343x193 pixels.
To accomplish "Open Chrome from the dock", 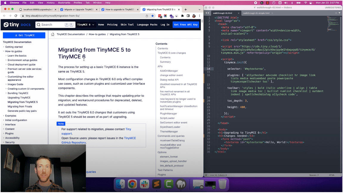I will coord(132,184).
